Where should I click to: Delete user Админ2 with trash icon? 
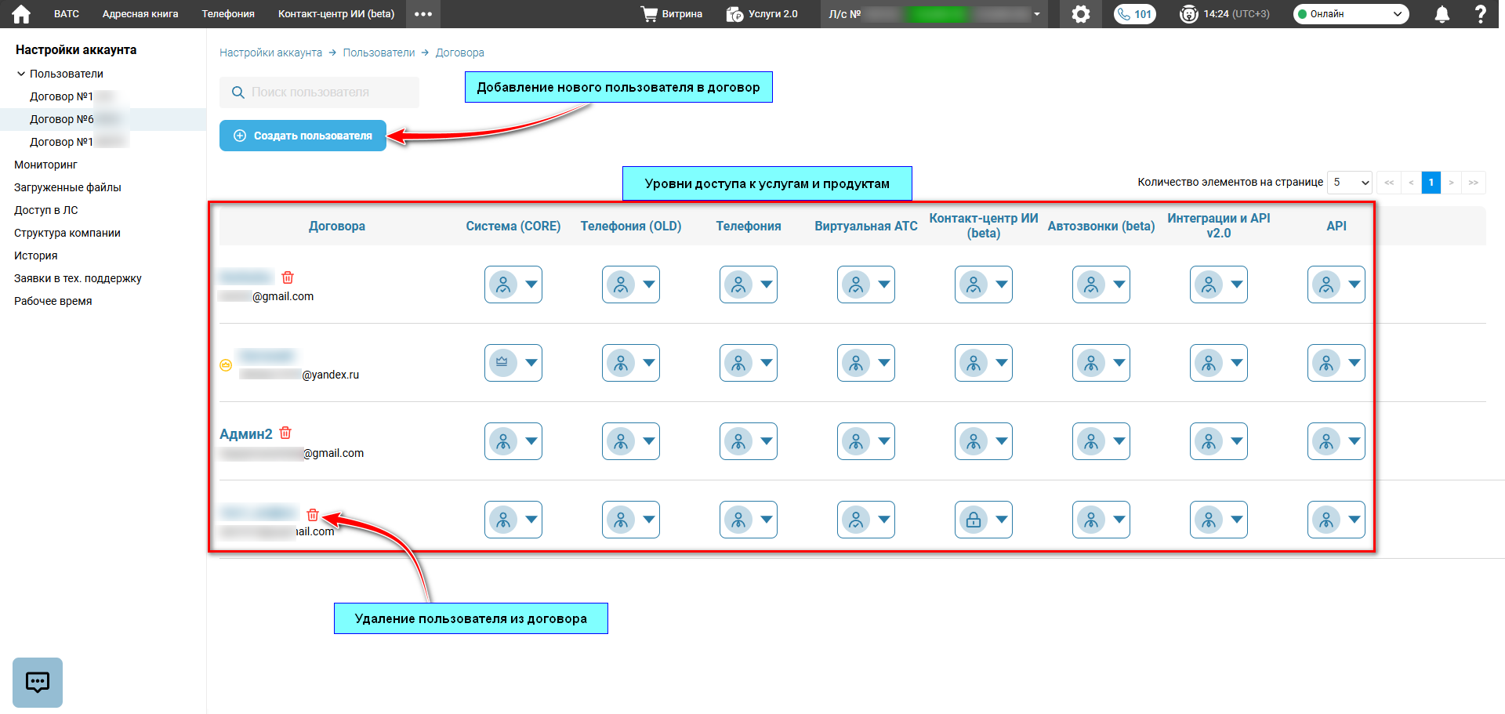coord(286,433)
